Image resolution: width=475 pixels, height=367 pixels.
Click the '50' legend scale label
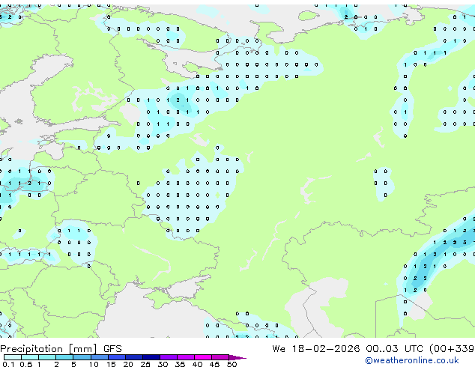pos(232,364)
